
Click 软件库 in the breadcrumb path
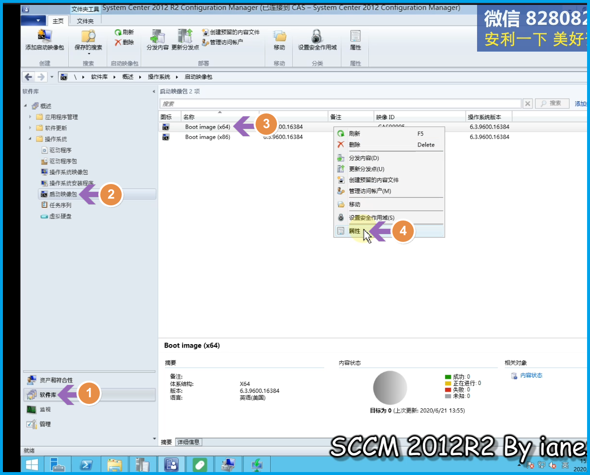pyautogui.click(x=99, y=77)
